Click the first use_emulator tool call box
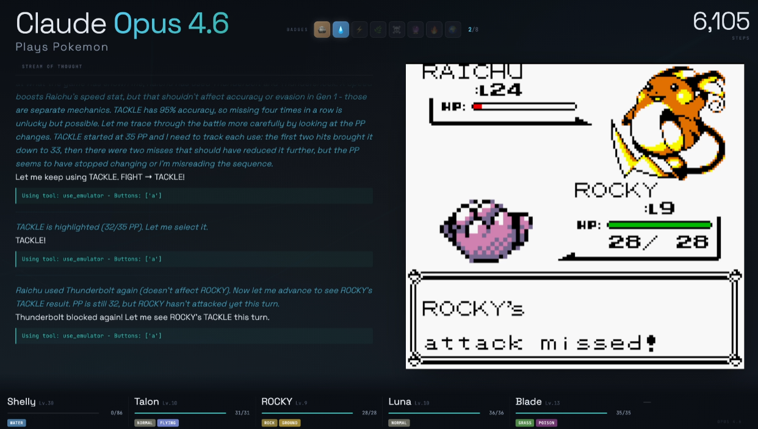758x429 pixels. tap(194, 195)
